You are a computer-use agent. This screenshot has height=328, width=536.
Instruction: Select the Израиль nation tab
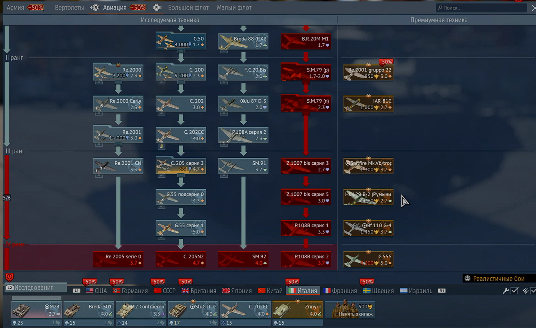416,291
